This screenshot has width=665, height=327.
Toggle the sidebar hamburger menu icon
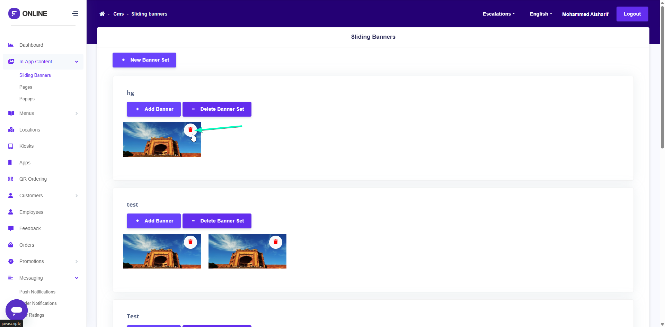coord(75,13)
